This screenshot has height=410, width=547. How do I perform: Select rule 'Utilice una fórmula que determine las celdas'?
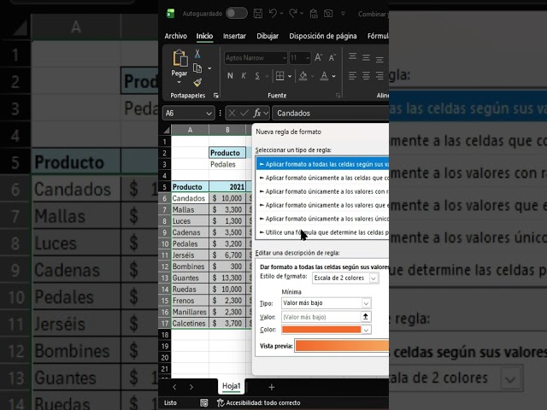pyautogui.click(x=323, y=232)
